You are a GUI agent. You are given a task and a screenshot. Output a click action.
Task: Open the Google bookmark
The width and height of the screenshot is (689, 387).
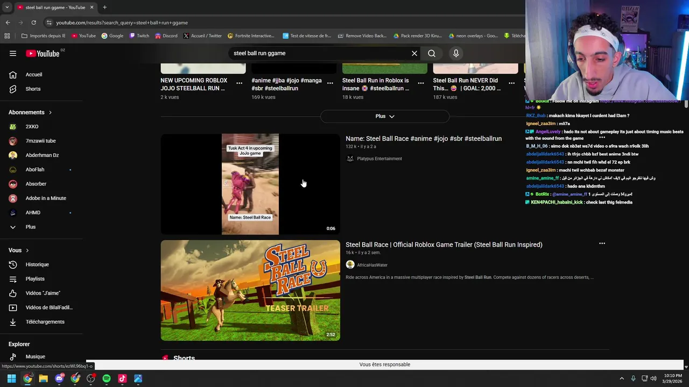click(x=112, y=36)
